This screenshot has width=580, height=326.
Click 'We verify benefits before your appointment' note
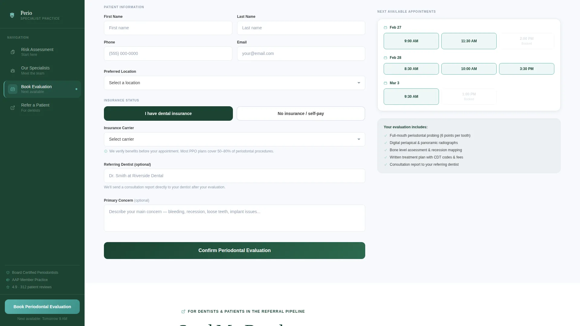(192, 151)
